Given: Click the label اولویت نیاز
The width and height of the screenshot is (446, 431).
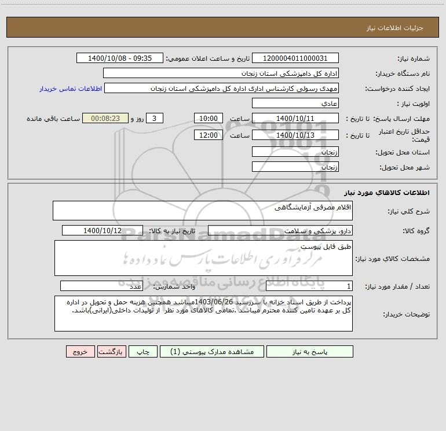Looking at the screenshot, I should (x=414, y=104).
